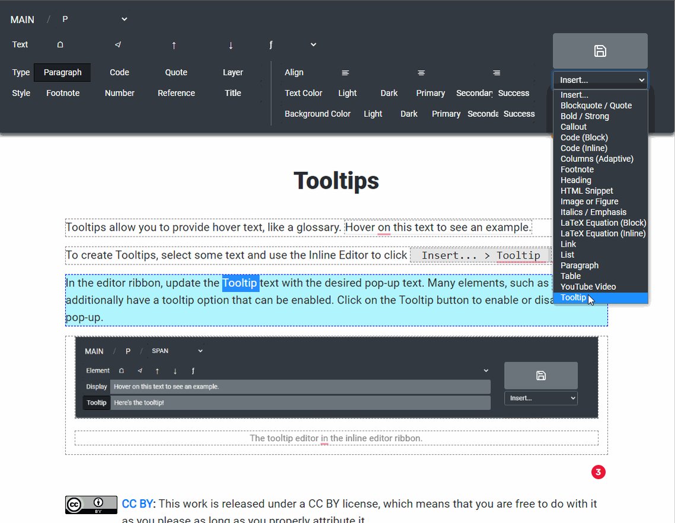675x523 pixels.
Task: Click the "Hover on this text to see an example." tooltip span
Action: (x=438, y=227)
